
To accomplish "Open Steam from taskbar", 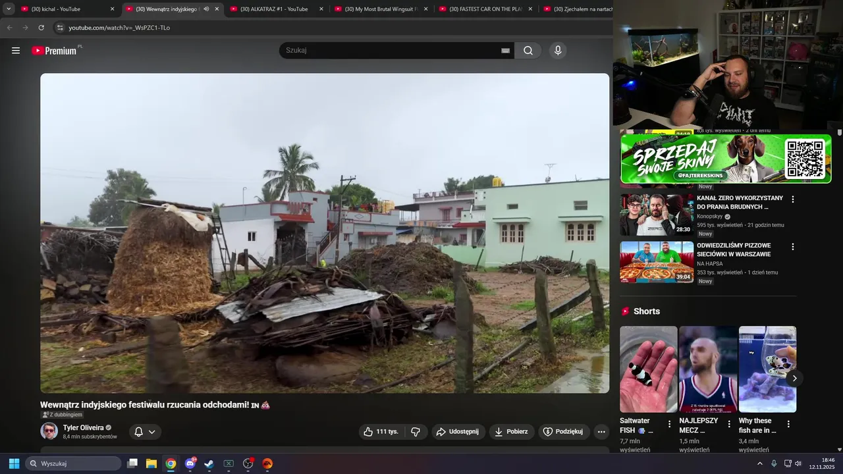I will pos(209,463).
